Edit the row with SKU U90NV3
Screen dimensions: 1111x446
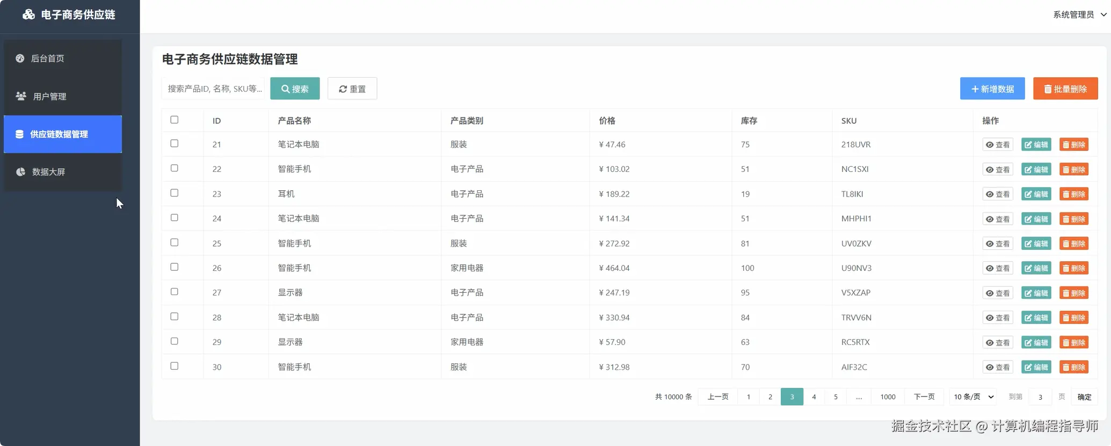(x=1036, y=268)
